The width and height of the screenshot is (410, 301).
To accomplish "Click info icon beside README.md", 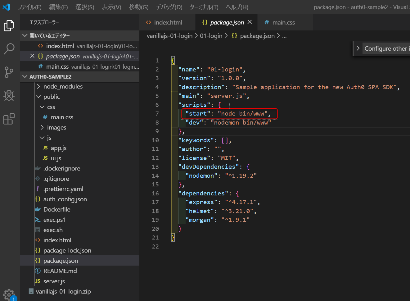I will (x=38, y=271).
